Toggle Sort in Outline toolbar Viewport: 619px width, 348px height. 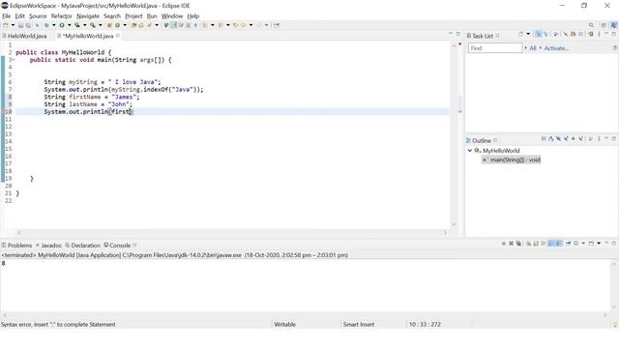[551, 139]
